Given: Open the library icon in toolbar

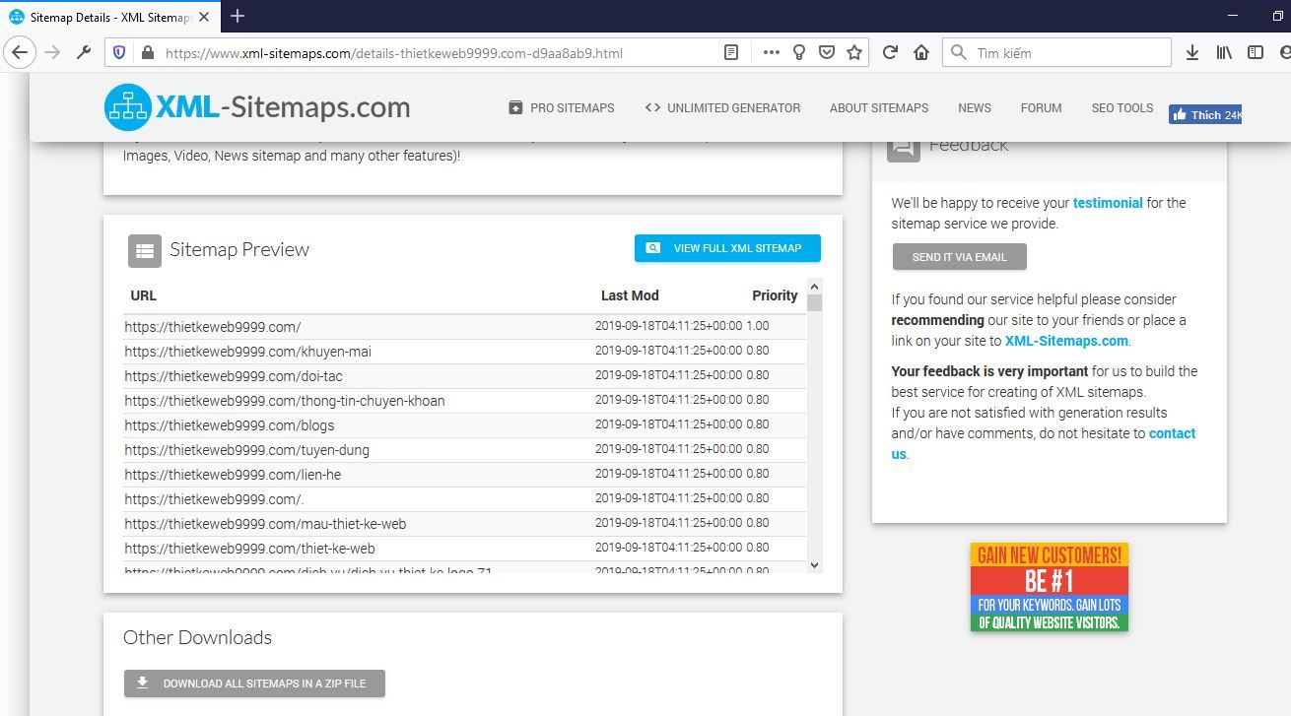Looking at the screenshot, I should pyautogui.click(x=1224, y=52).
